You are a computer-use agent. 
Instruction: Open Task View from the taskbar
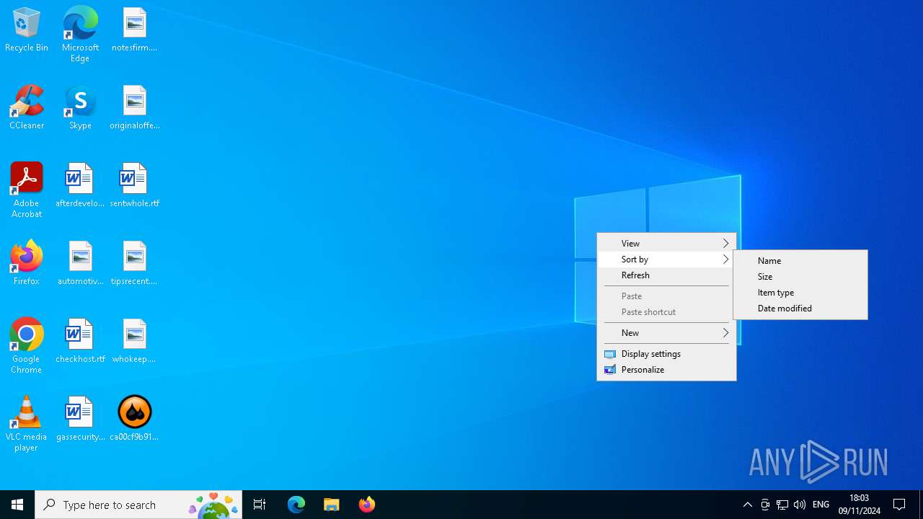pyautogui.click(x=260, y=505)
